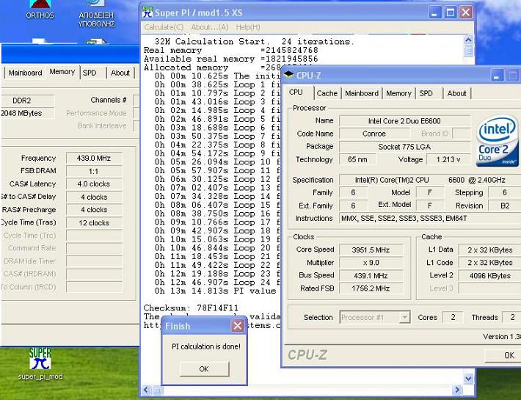Click the CAS# Latency 4.0 clocks field
This screenshot has width=521, height=400.
click(x=94, y=183)
